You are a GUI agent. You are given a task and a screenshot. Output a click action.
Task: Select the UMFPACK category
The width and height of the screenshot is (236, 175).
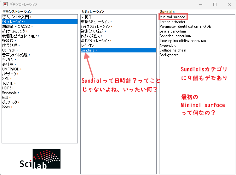tap(40, 69)
